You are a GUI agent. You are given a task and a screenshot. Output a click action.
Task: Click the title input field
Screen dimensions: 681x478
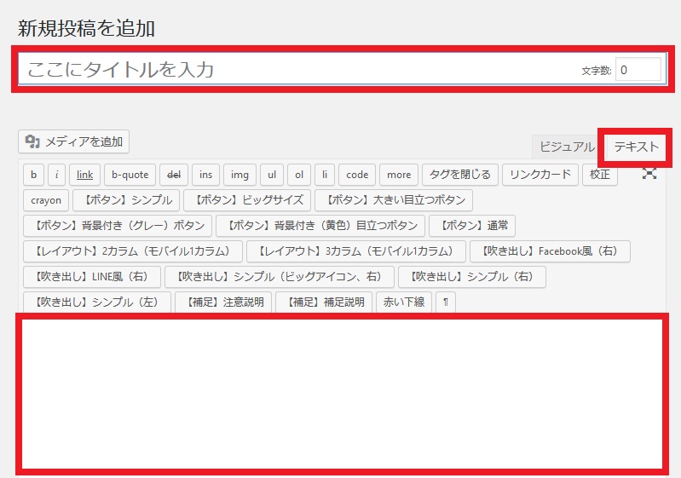pos(343,69)
